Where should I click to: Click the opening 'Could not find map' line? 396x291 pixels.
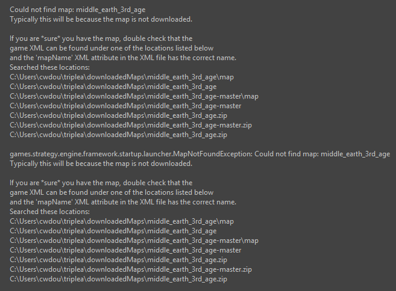coord(80,10)
